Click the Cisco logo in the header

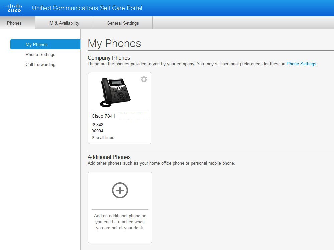pos(14,8)
